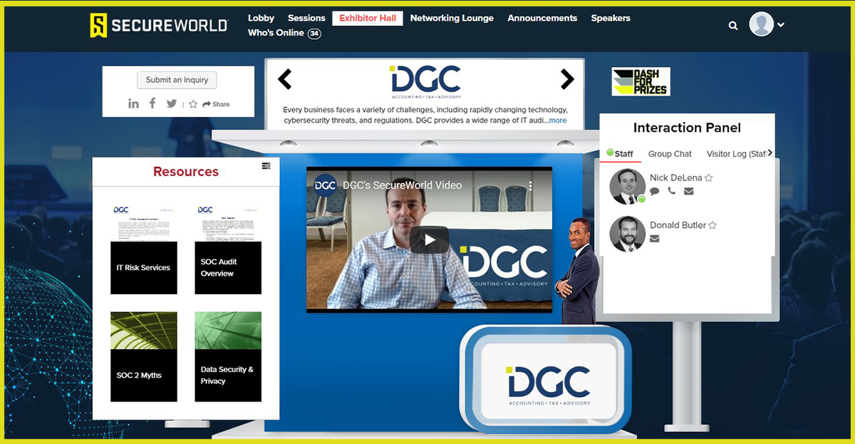This screenshot has width=855, height=444.
Task: Open the Visitor Log tab
Action: point(736,154)
